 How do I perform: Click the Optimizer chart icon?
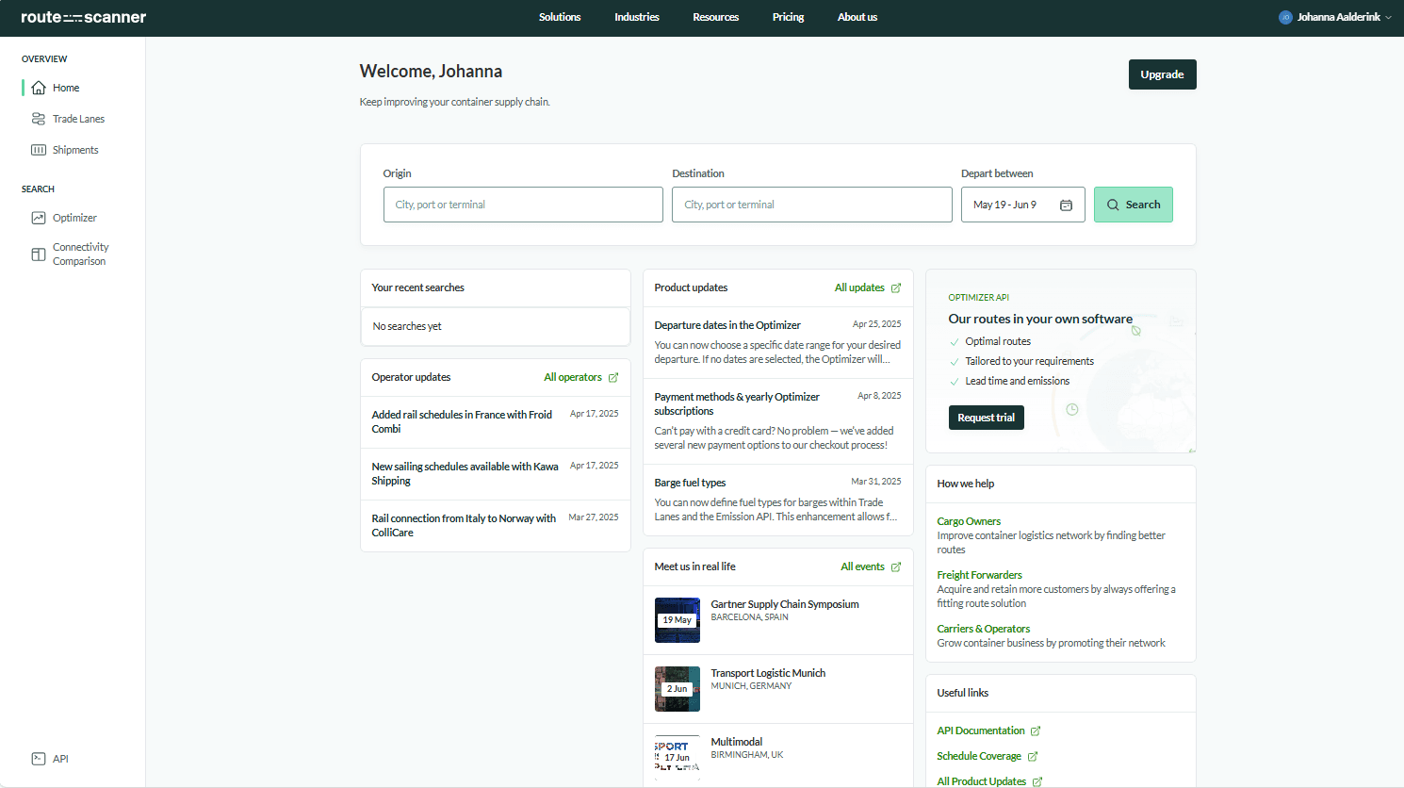39,218
